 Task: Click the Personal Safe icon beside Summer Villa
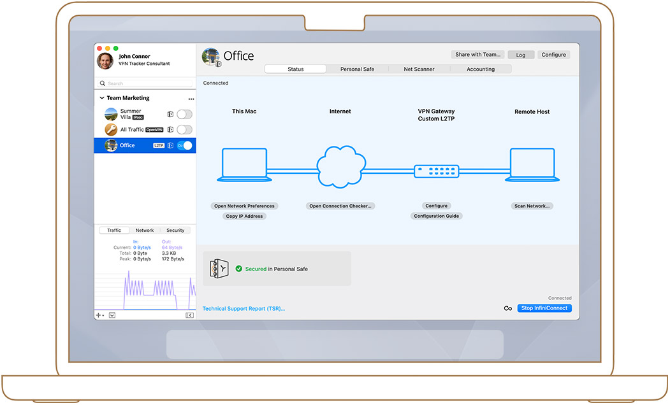click(x=170, y=115)
